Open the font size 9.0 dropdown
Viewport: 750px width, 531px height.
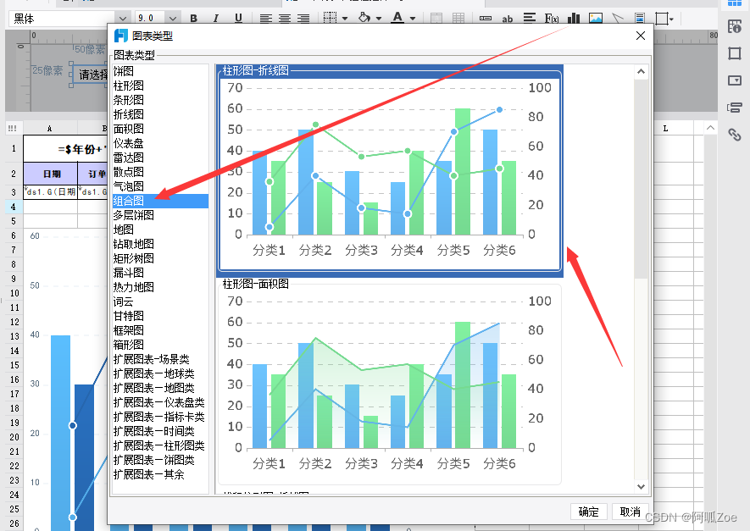coord(173,19)
